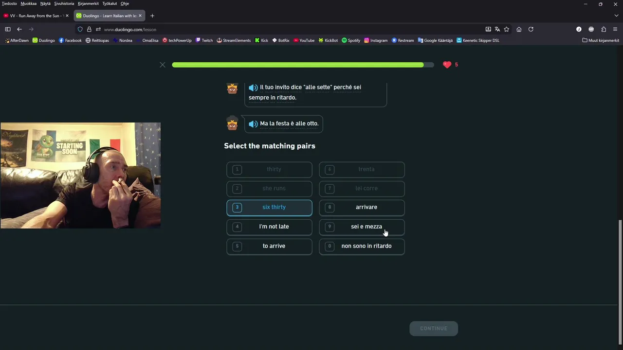Viewport: 623px width, 350px height.
Task: Open the Muokkaa menu
Action: [29, 3]
